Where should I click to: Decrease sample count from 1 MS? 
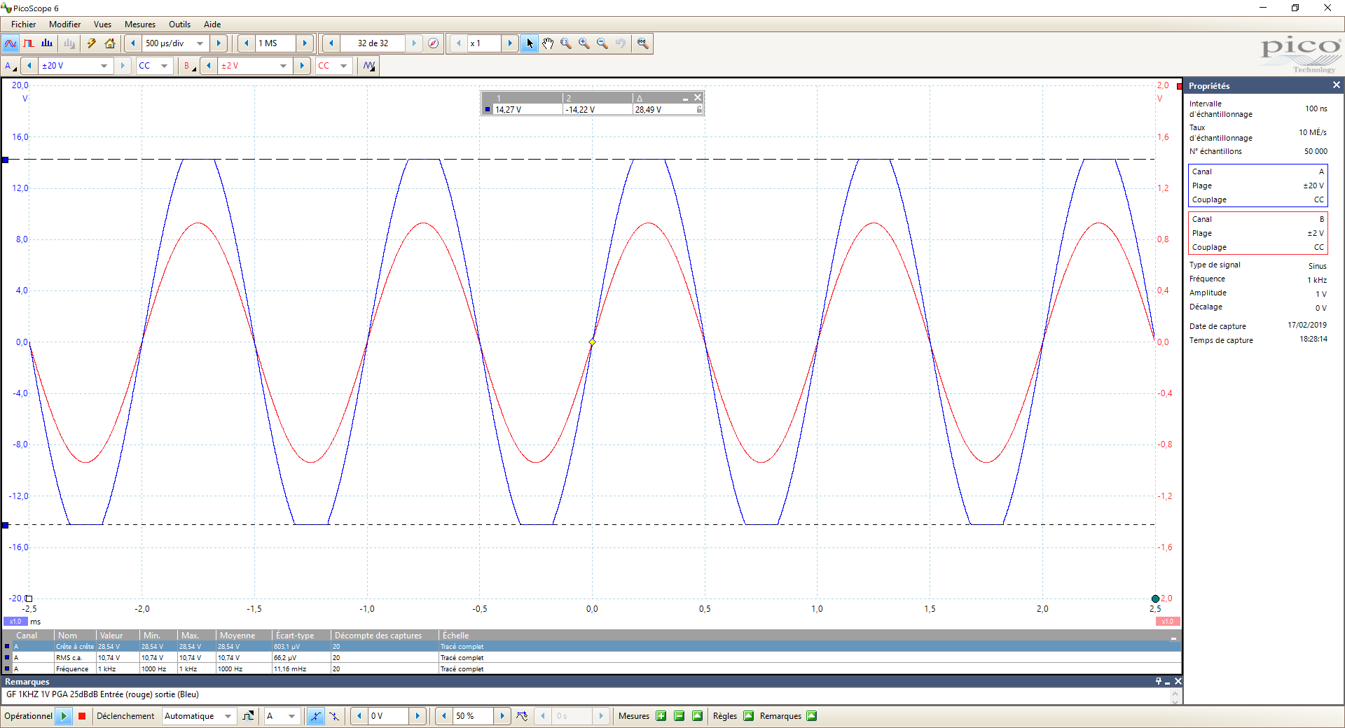tap(246, 43)
